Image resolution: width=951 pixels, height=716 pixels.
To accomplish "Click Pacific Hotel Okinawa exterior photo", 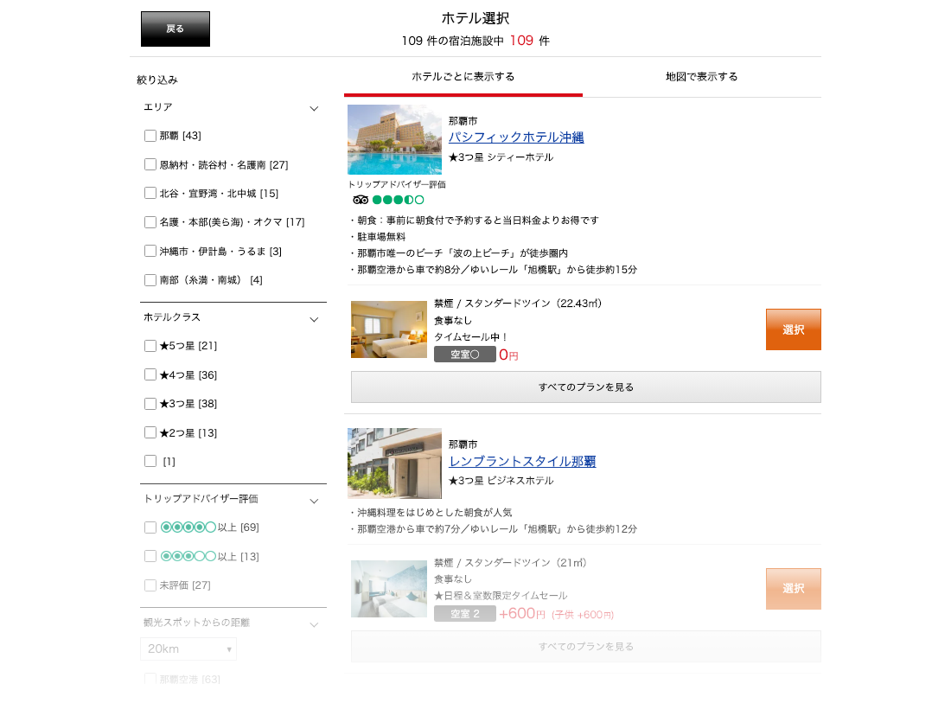I will pos(394,139).
